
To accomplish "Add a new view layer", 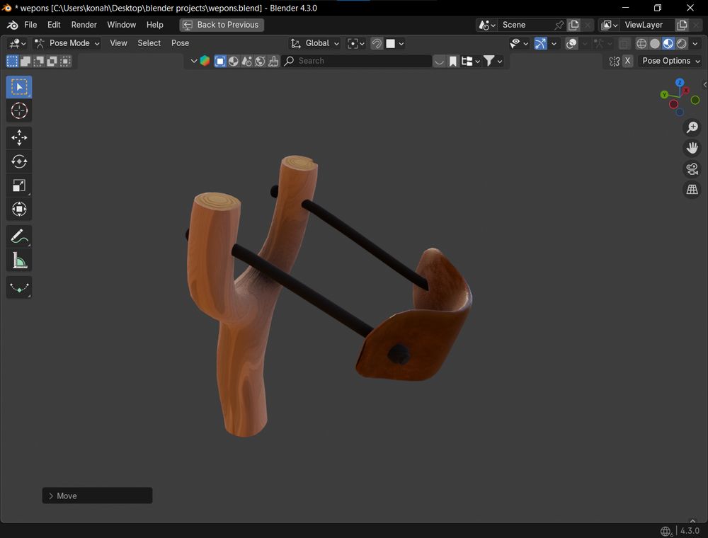I will tap(682, 25).
